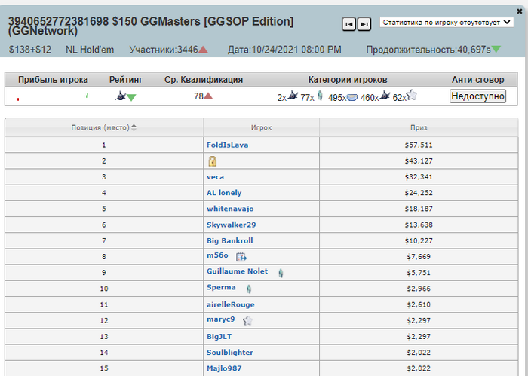Go to the next tournament arrow button
The height and width of the screenshot is (376, 528).
[364, 24]
